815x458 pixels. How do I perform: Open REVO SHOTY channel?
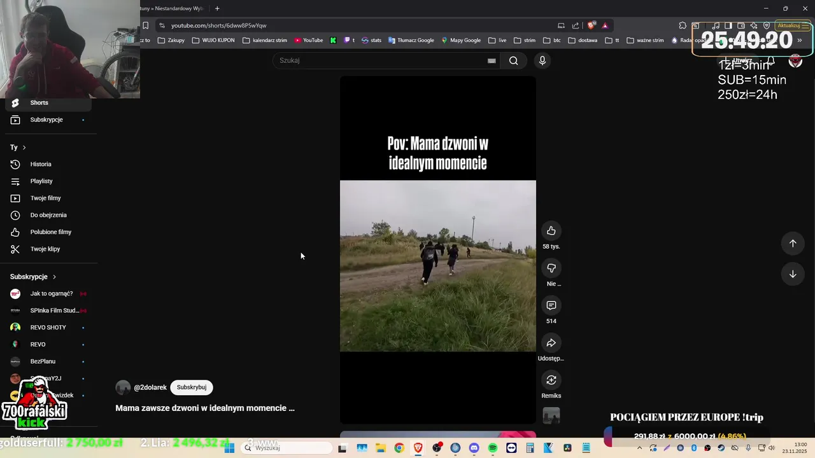pos(48,328)
